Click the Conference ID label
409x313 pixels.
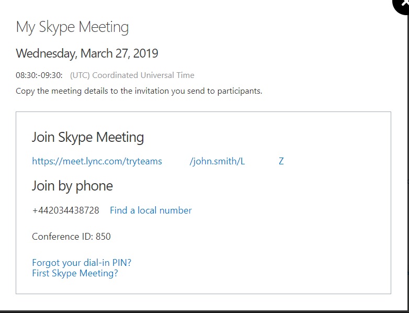pyautogui.click(x=63, y=237)
